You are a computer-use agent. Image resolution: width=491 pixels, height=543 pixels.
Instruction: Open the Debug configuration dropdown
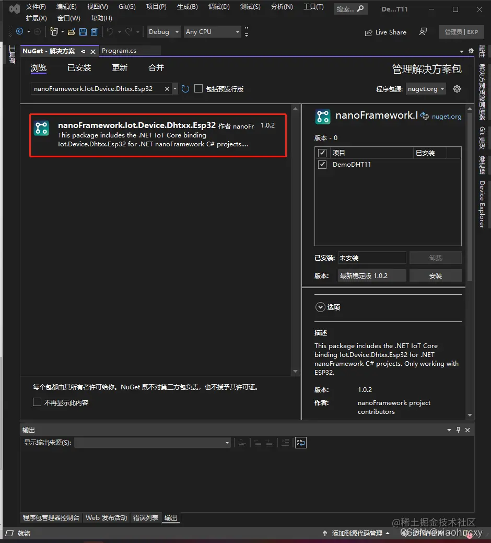pyautogui.click(x=163, y=32)
